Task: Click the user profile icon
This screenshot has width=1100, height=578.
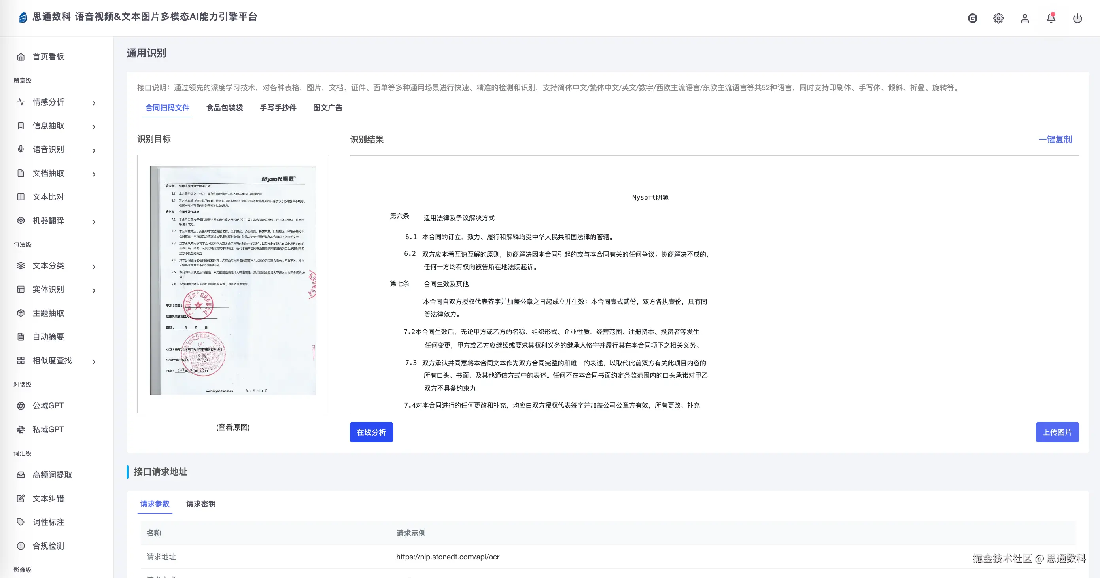Action: [x=1024, y=18]
